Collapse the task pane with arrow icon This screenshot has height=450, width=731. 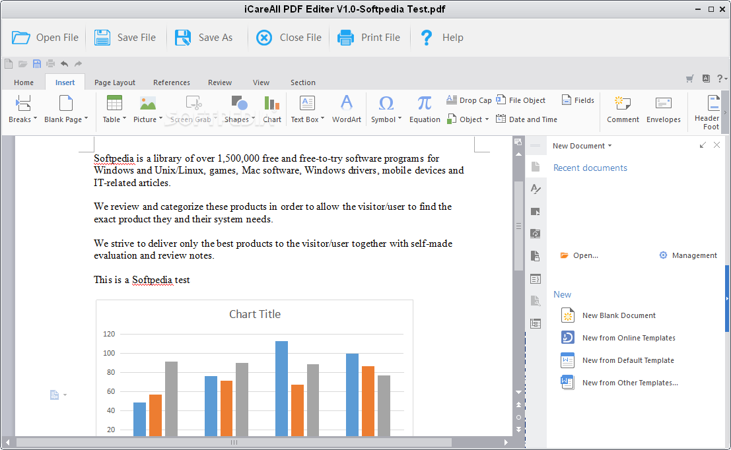click(x=703, y=145)
